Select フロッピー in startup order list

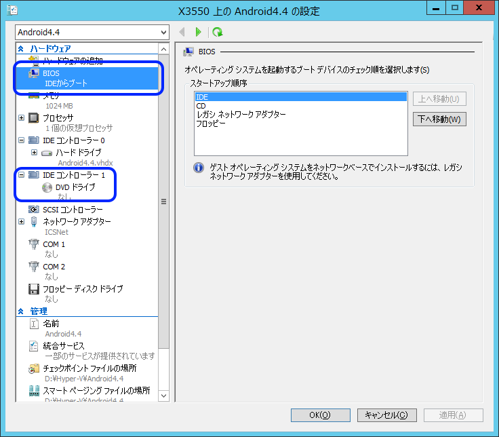coord(301,123)
